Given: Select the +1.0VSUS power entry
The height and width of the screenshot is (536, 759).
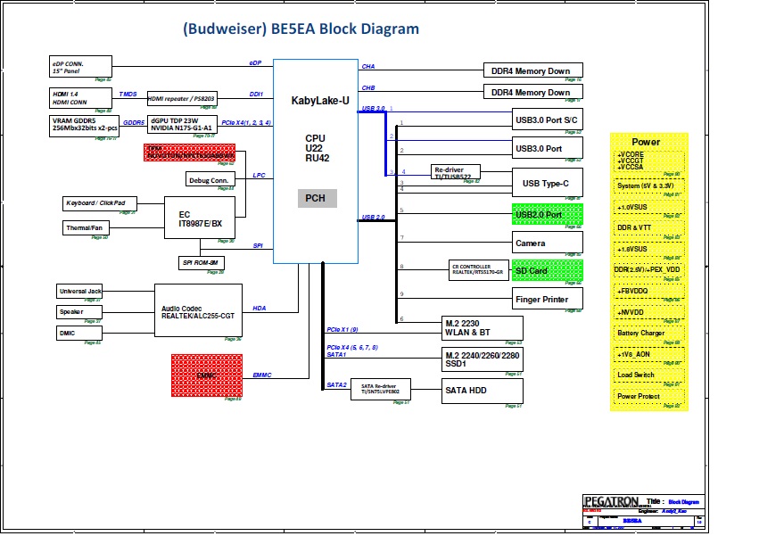Looking at the screenshot, I should tap(649, 207).
